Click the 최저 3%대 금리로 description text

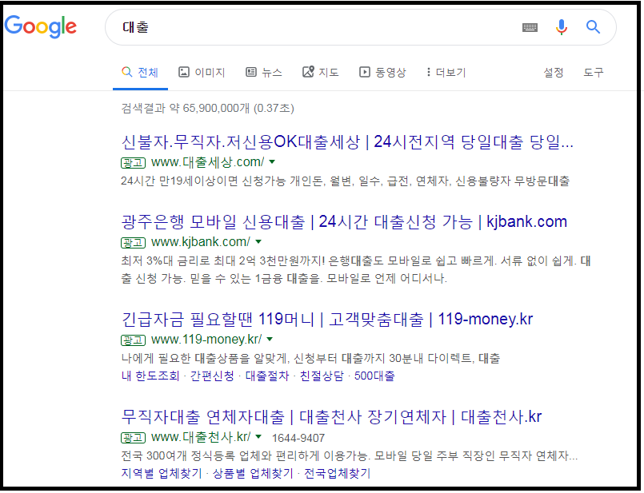click(x=356, y=269)
